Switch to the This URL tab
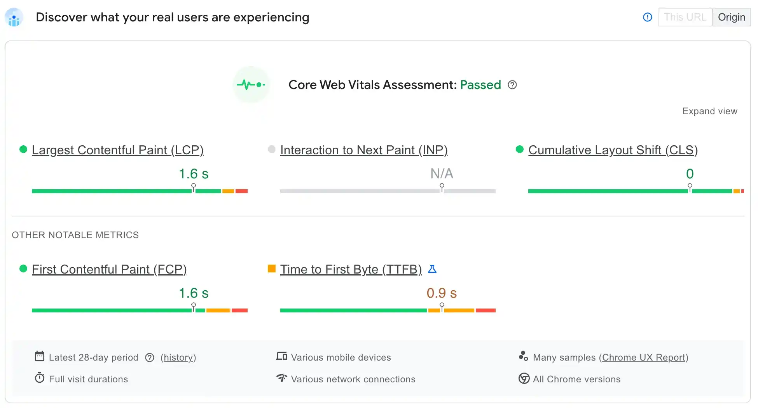This screenshot has height=408, width=758. (x=685, y=17)
